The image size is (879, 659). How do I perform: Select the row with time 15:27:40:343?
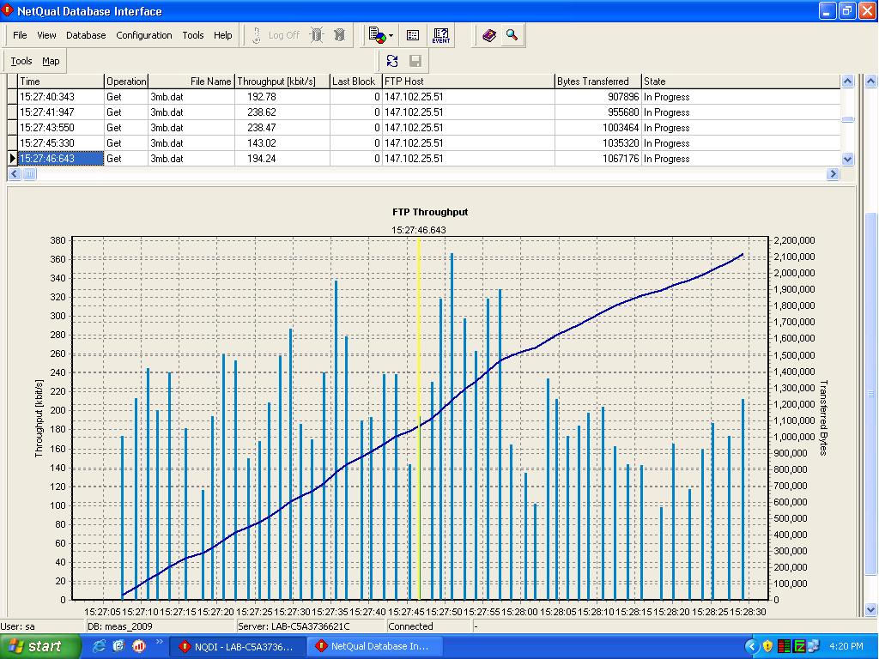pyautogui.click(x=424, y=97)
